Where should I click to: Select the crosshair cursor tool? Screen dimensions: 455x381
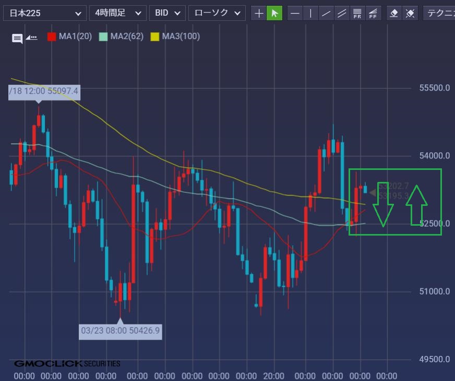coord(259,13)
